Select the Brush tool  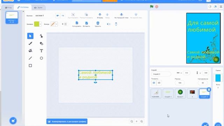(30, 43)
